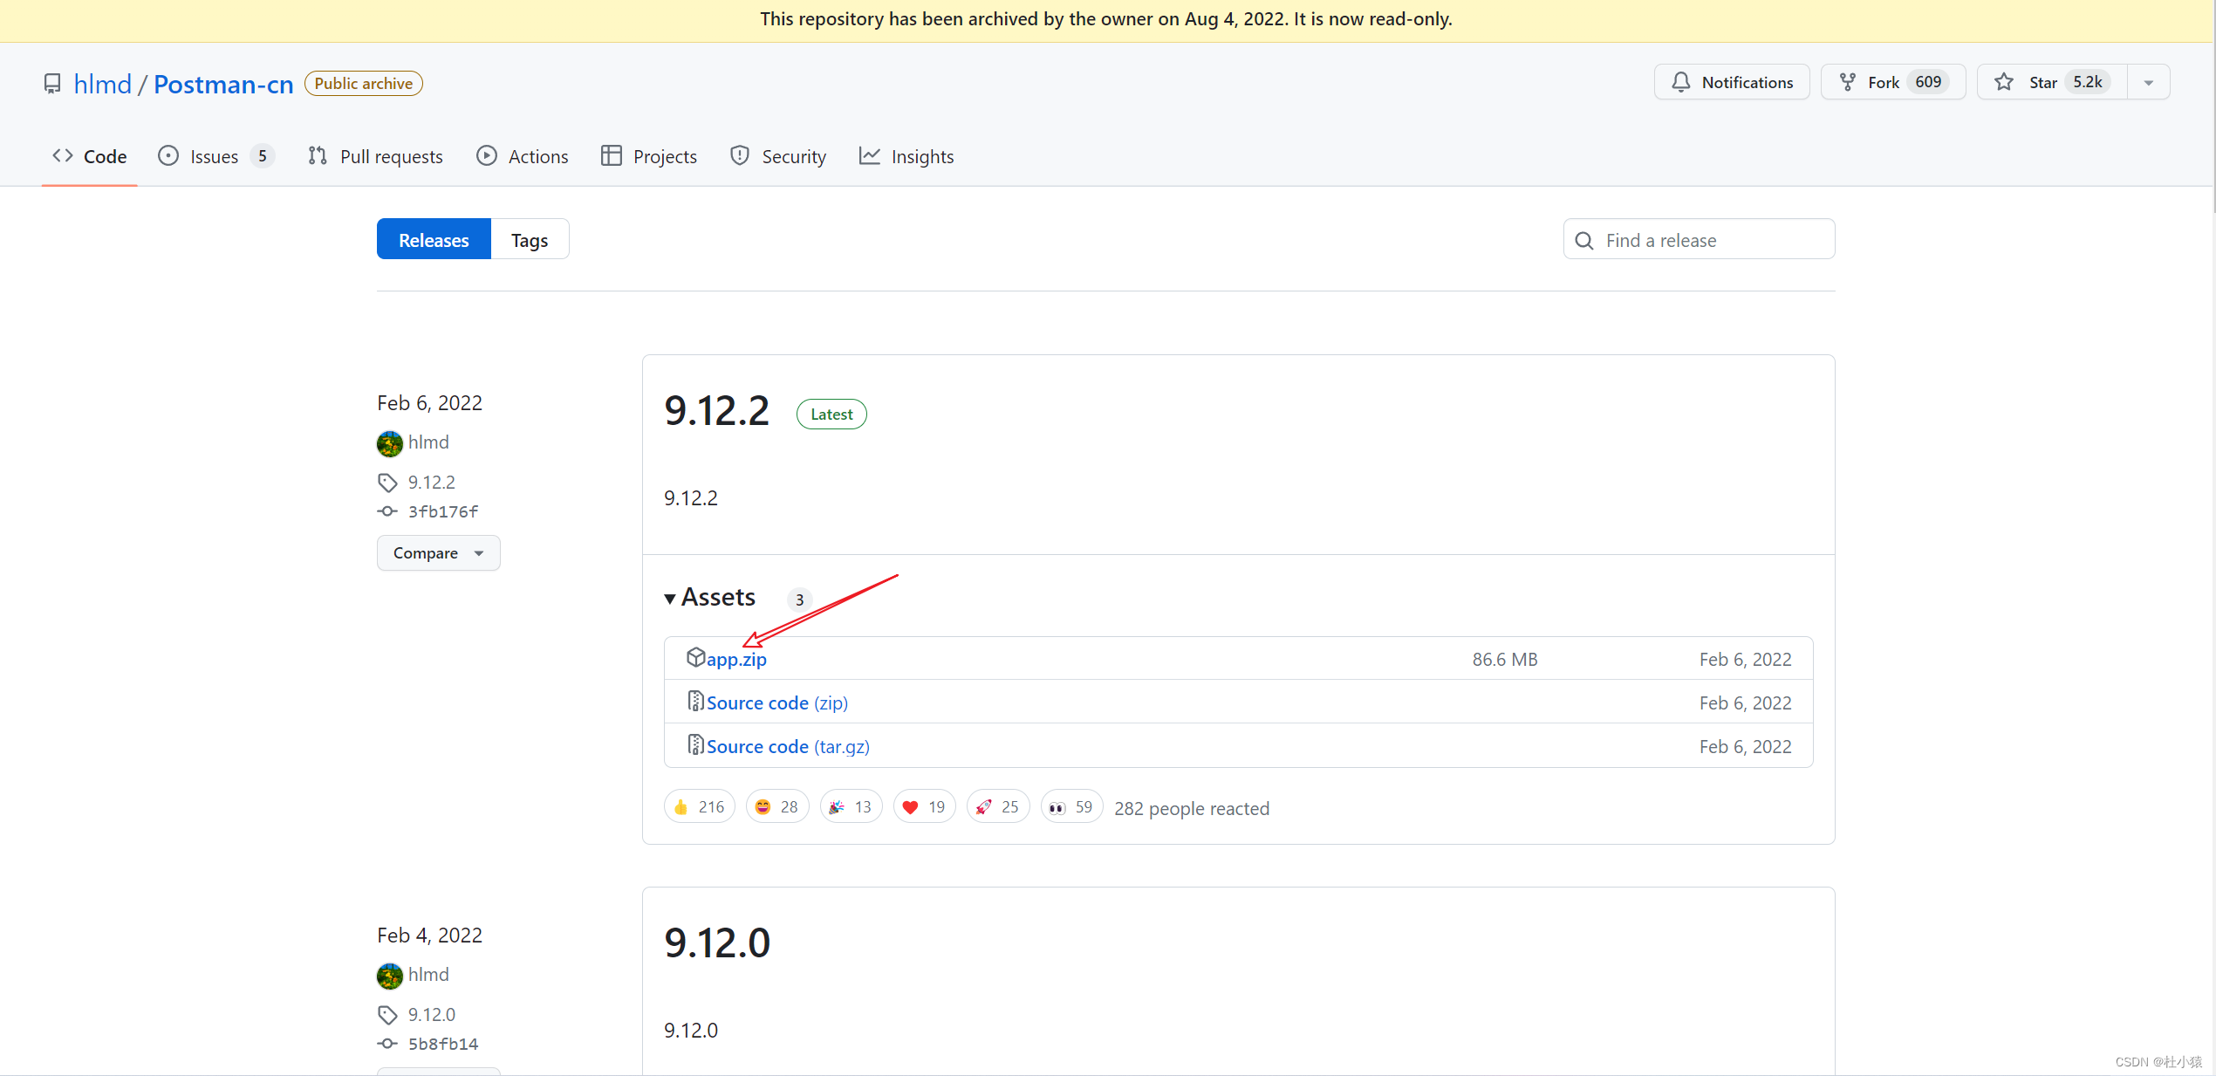The height and width of the screenshot is (1076, 2216).
Task: Open tag 9.12.0 link
Action: coord(431,1014)
